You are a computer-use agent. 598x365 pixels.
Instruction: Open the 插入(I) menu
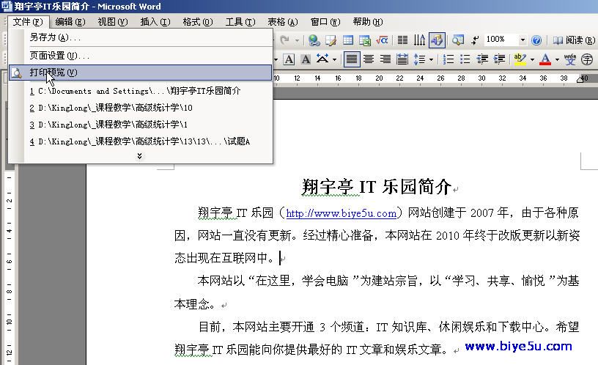[155, 22]
